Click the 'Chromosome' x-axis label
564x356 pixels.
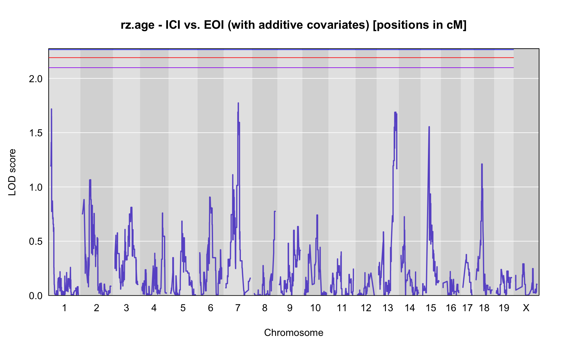tap(294, 333)
